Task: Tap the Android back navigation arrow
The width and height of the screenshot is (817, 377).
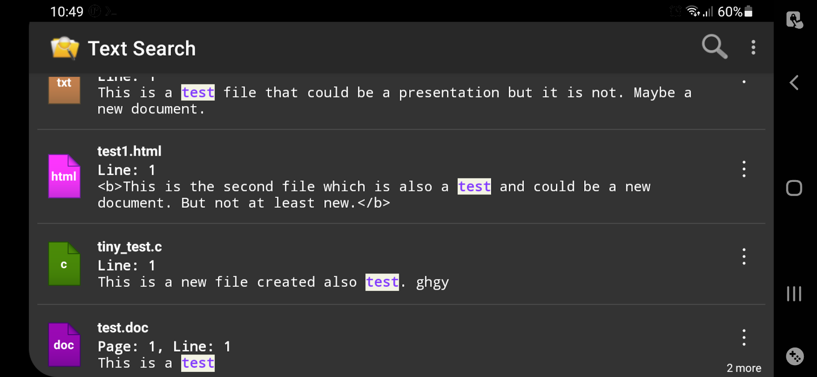Action: click(794, 83)
